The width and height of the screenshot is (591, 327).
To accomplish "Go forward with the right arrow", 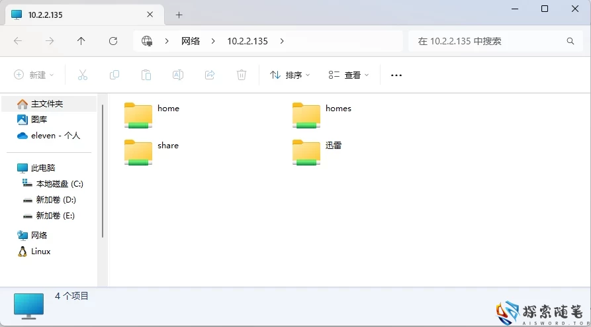I will pos(50,41).
